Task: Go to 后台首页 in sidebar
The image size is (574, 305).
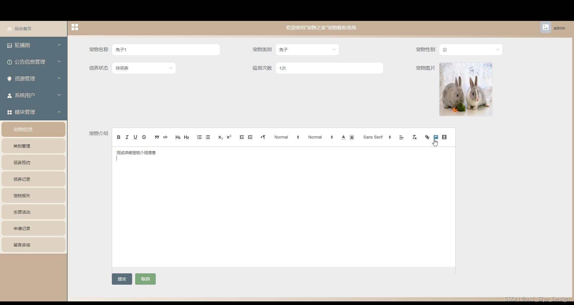Action: pyautogui.click(x=33, y=29)
